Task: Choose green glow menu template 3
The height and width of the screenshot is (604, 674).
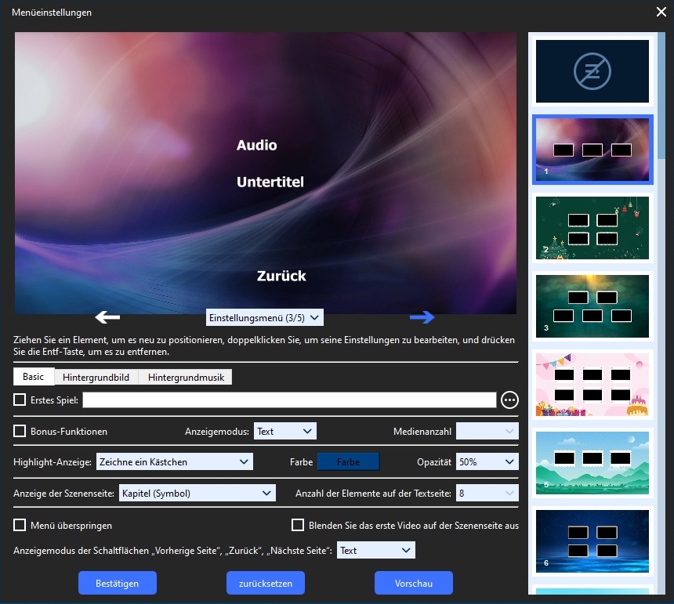Action: (592, 306)
